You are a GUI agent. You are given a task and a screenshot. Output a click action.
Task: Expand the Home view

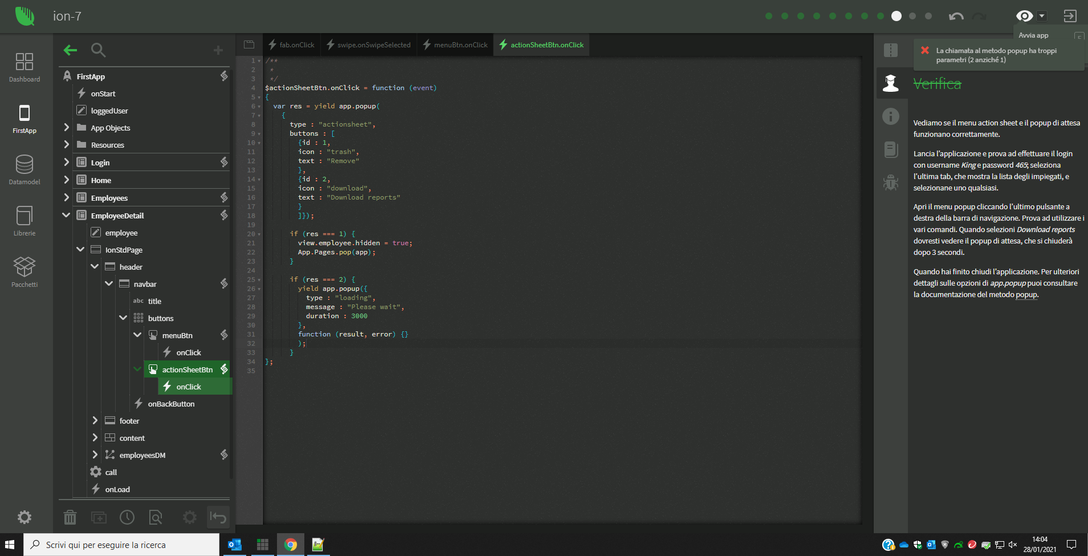66,180
